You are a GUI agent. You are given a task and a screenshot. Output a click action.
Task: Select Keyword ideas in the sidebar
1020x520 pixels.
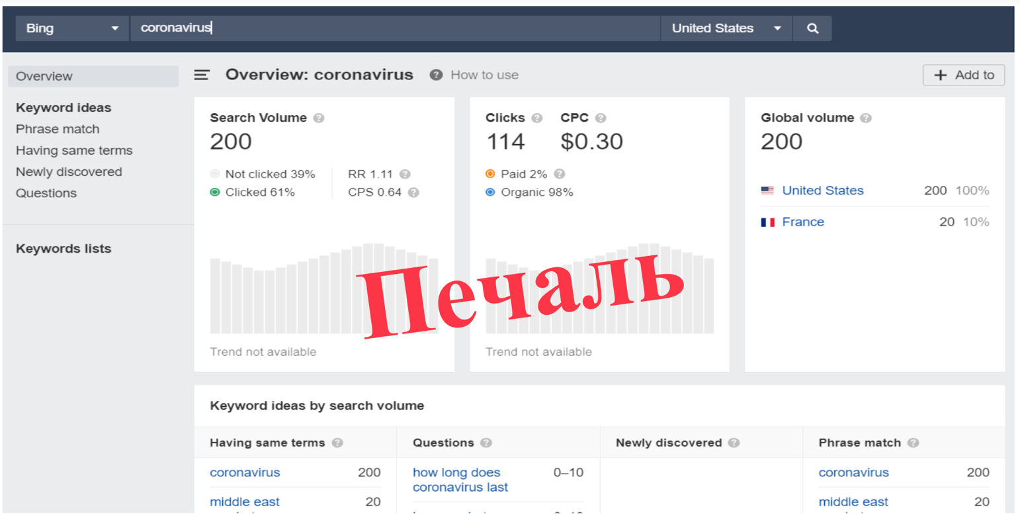pos(63,107)
